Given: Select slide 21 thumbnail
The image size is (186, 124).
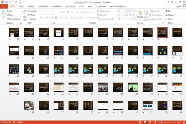Looking at the screenshot, I should (x=59, y=51).
